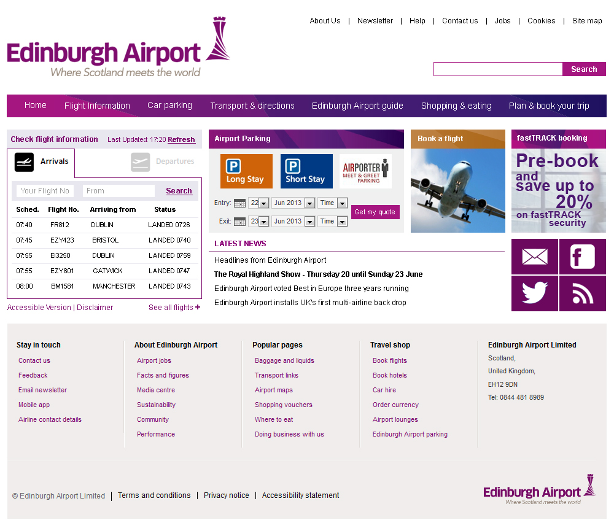Switch to the Departures tab

click(163, 162)
